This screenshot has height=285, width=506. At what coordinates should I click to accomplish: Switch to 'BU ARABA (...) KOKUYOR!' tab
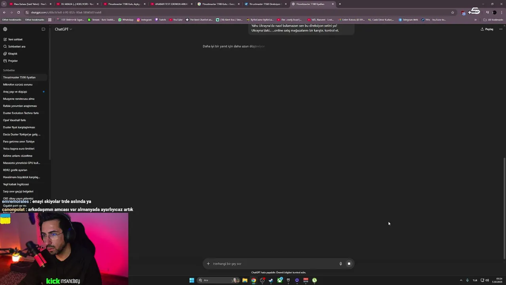(77, 4)
